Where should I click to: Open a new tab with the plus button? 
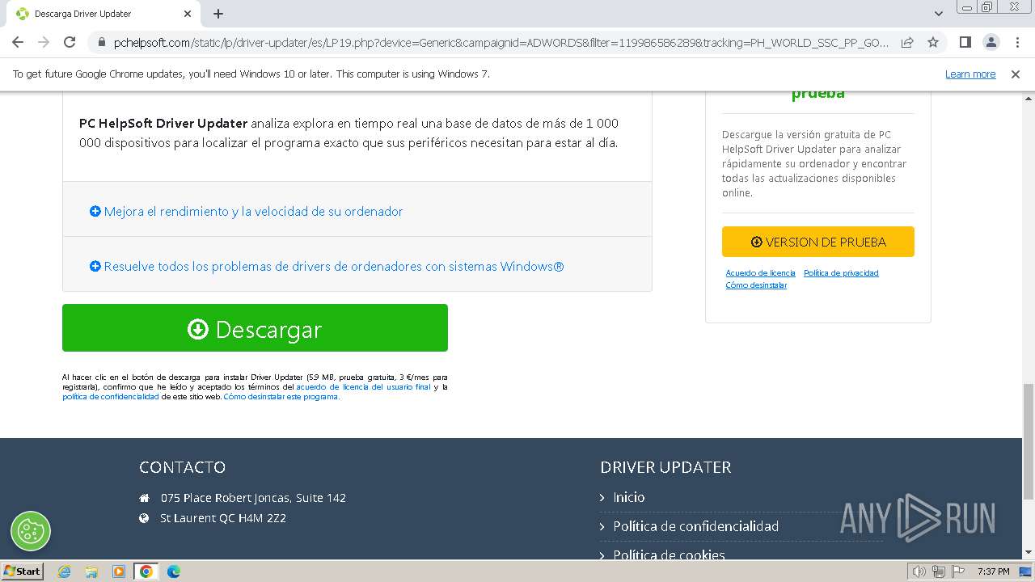tap(218, 14)
